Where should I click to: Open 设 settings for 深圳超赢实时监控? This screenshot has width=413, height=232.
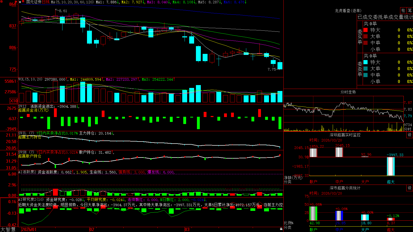410,135
